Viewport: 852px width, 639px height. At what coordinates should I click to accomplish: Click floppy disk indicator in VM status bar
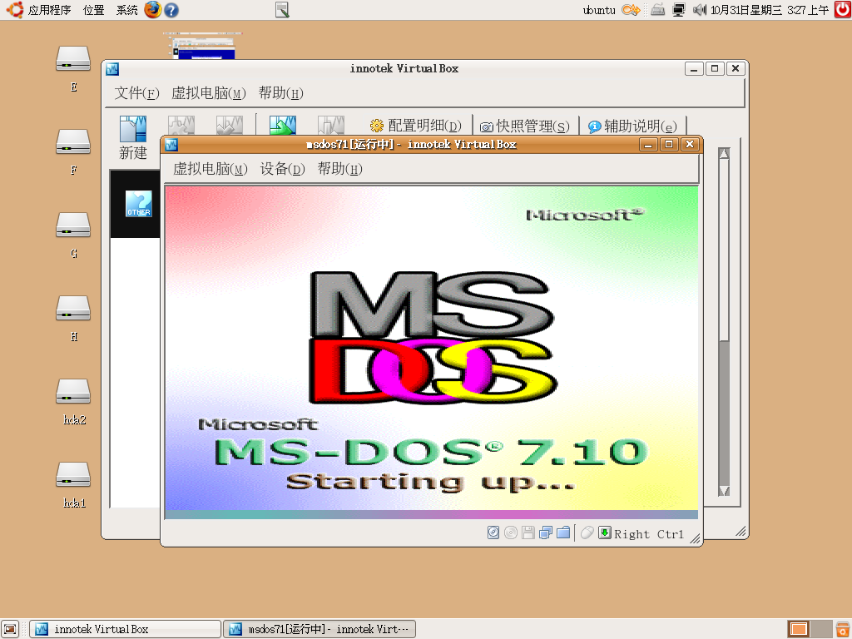tap(528, 533)
